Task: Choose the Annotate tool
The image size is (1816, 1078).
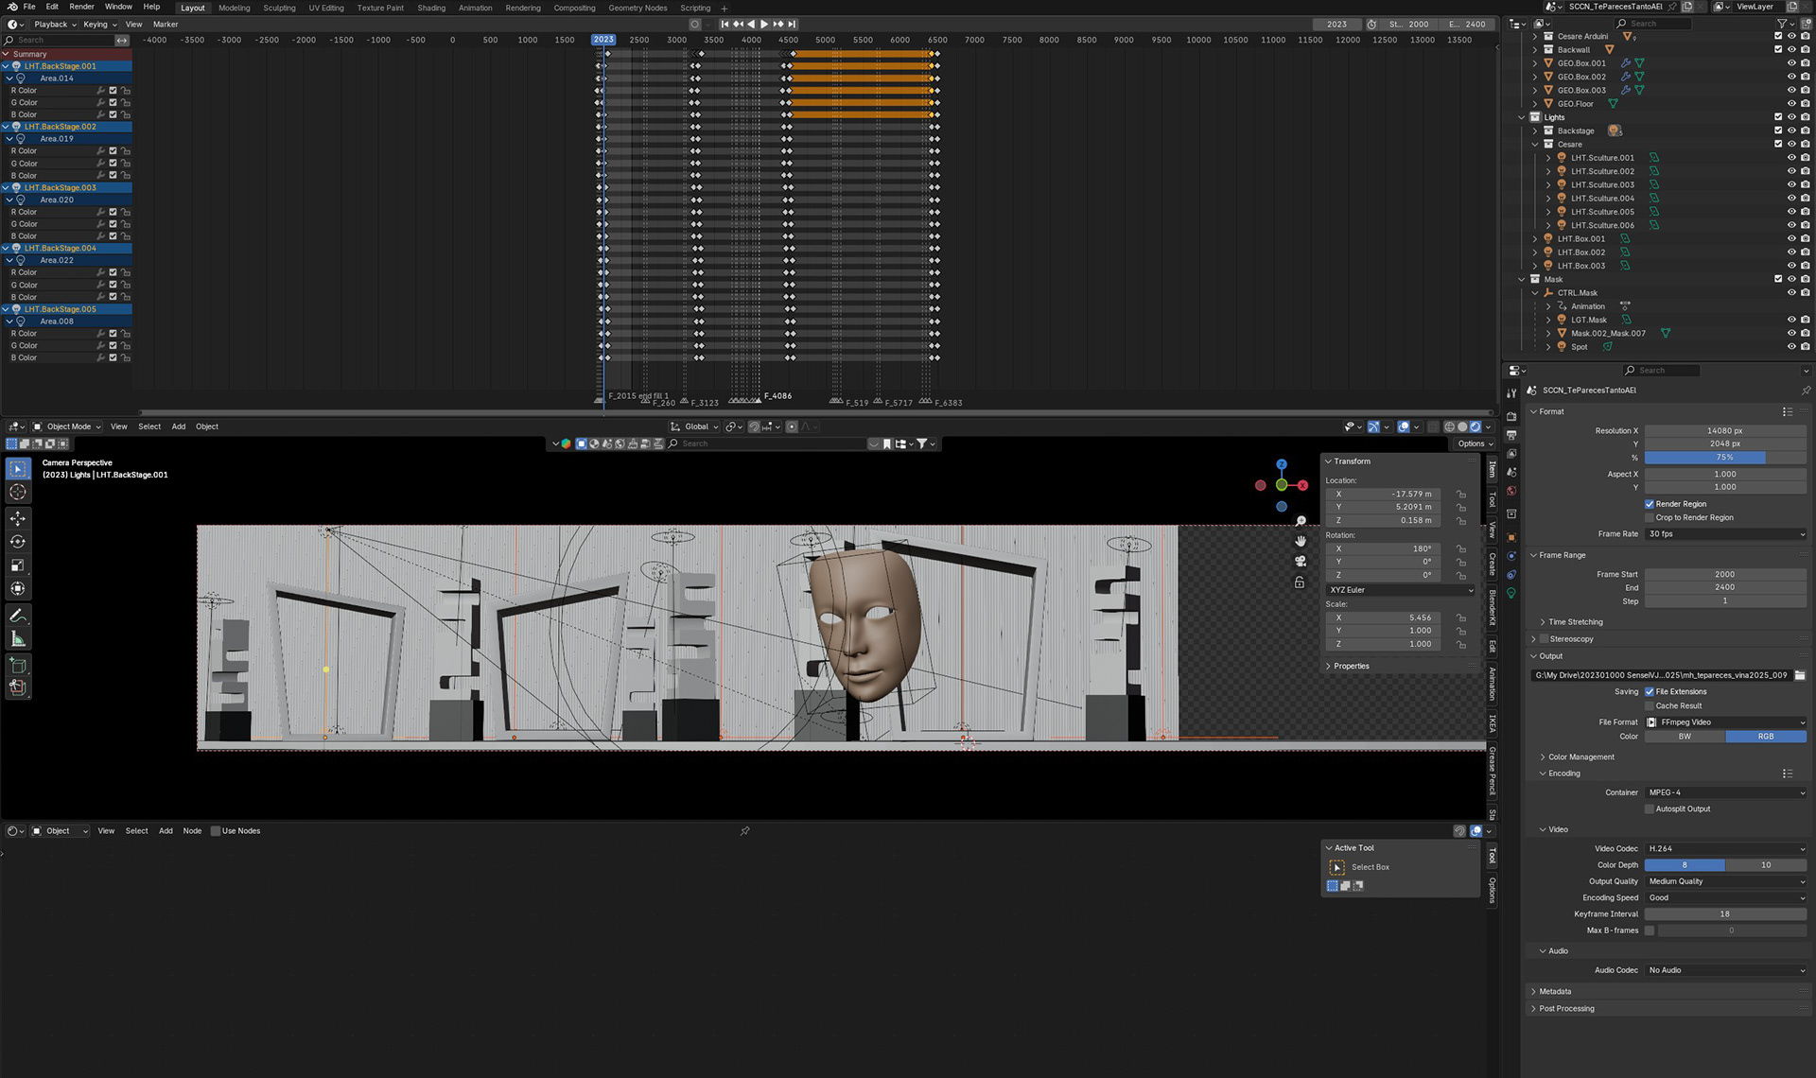Action: coord(18,616)
